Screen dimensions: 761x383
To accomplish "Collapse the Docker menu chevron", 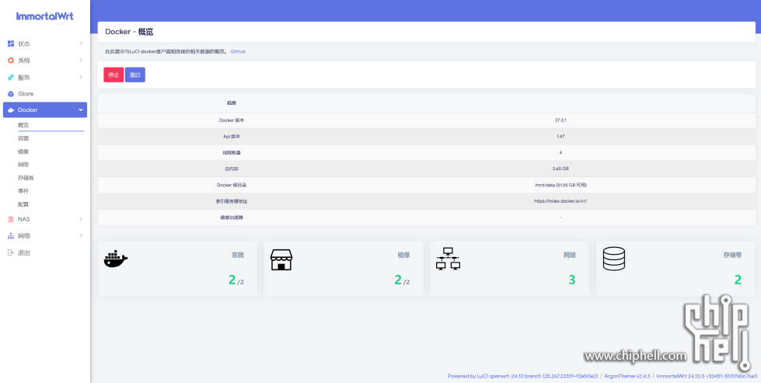I will 81,110.
